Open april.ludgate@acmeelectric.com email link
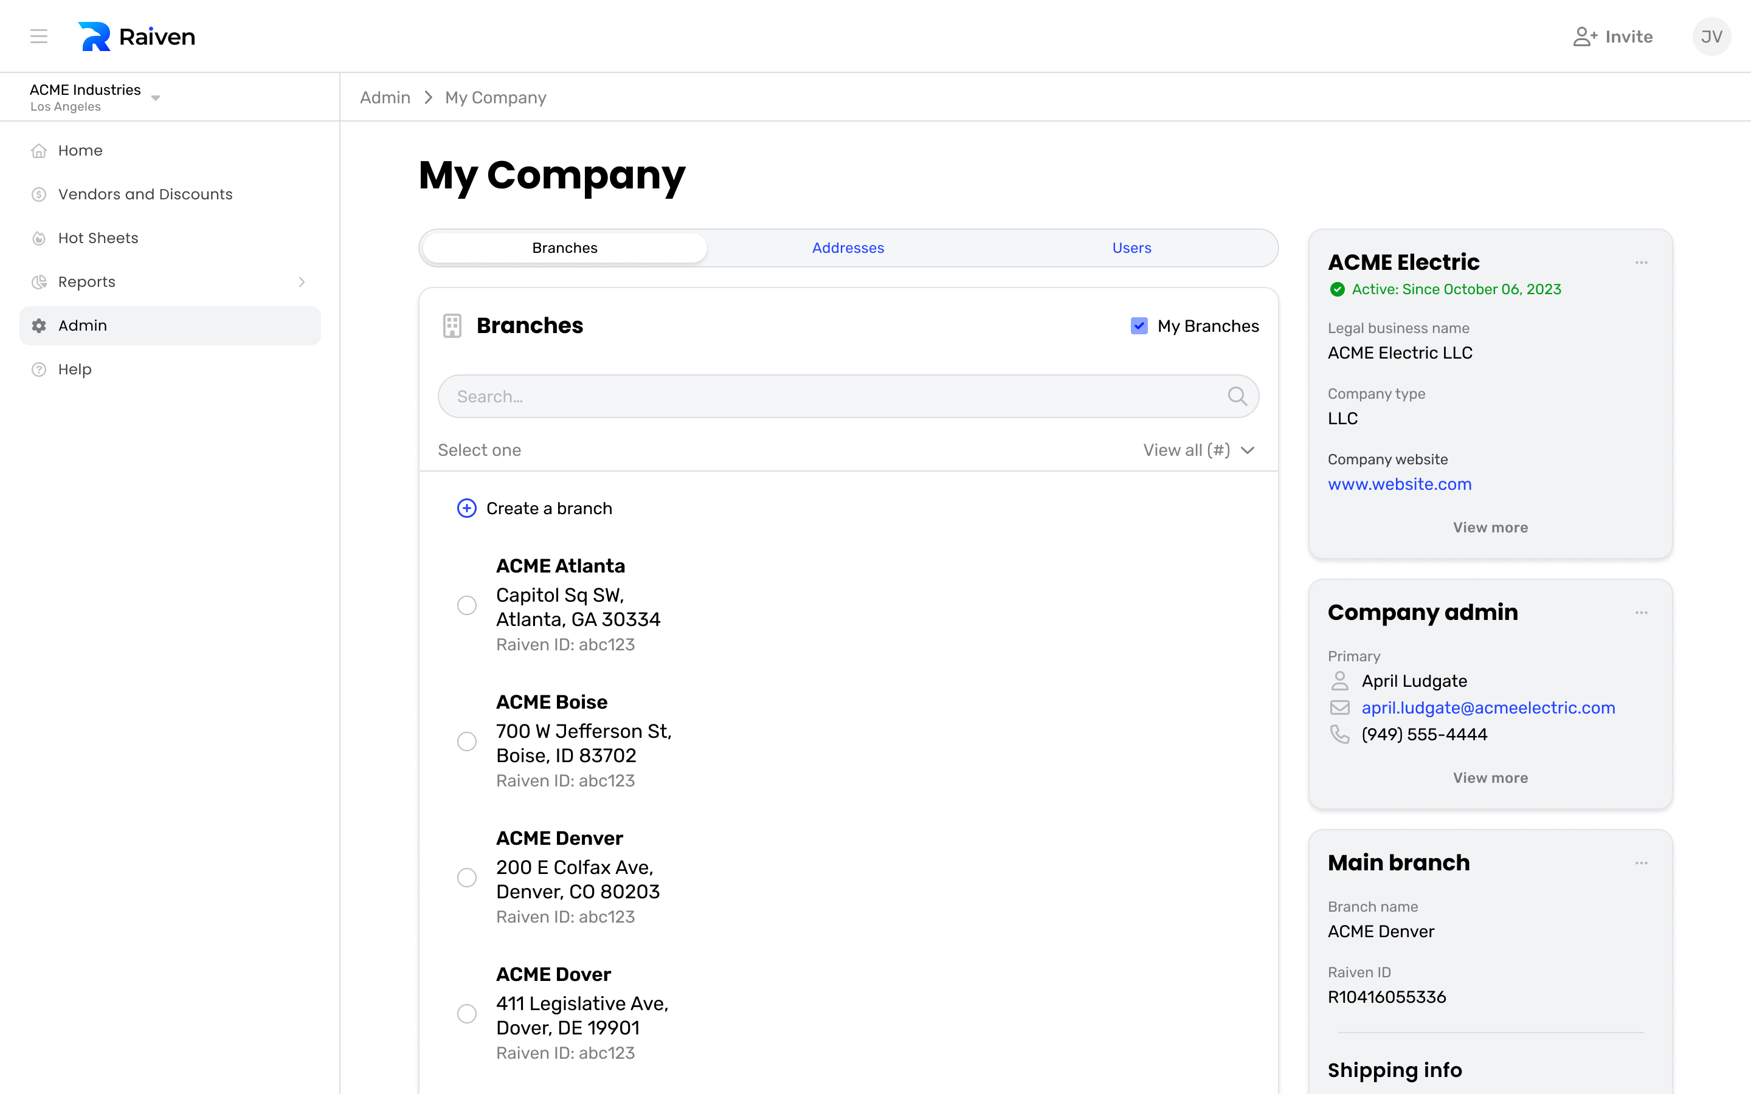Viewport: 1751px width, 1094px height. [x=1488, y=707]
